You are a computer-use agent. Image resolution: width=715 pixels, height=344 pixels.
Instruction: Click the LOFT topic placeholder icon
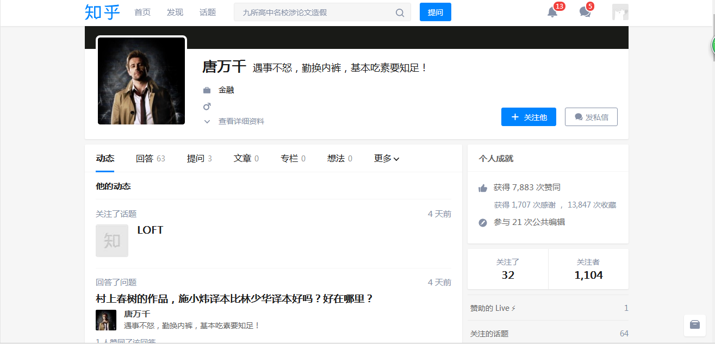pos(112,241)
